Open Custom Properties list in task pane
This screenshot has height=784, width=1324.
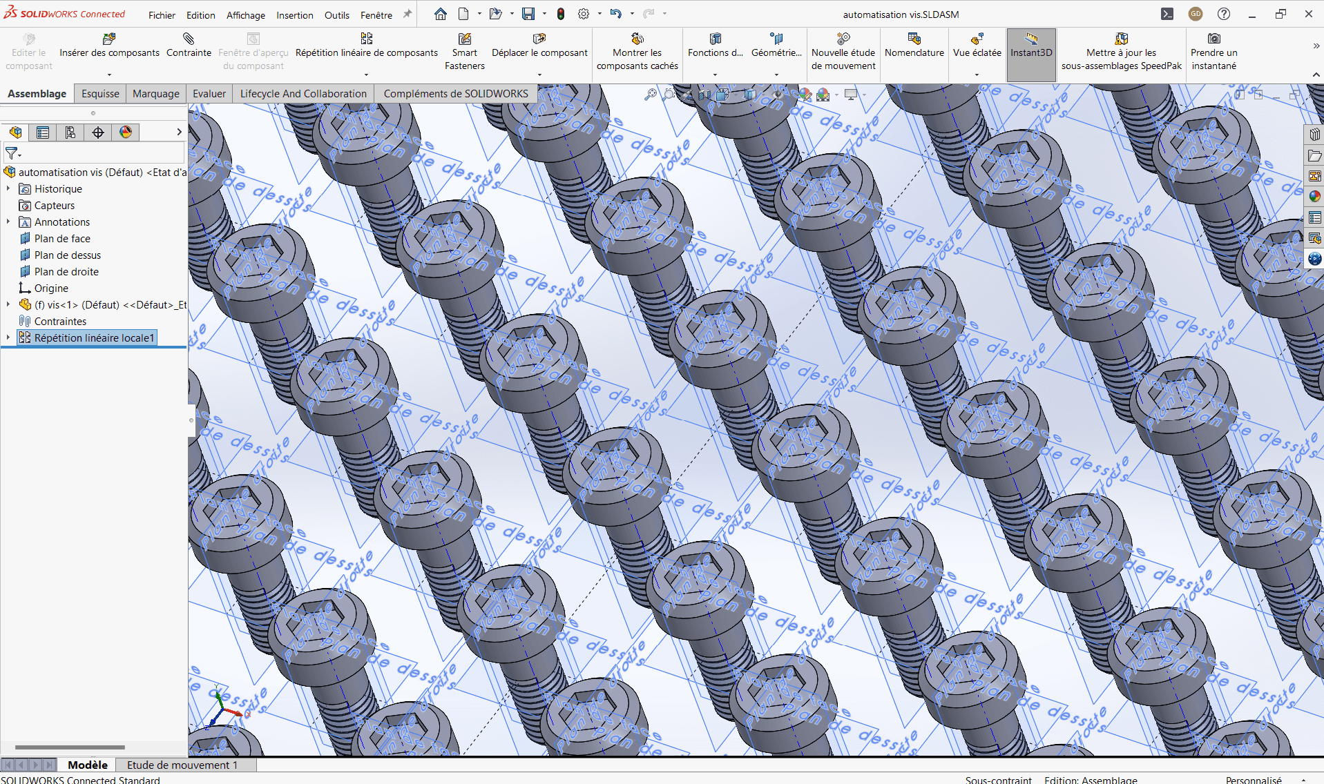[1314, 217]
